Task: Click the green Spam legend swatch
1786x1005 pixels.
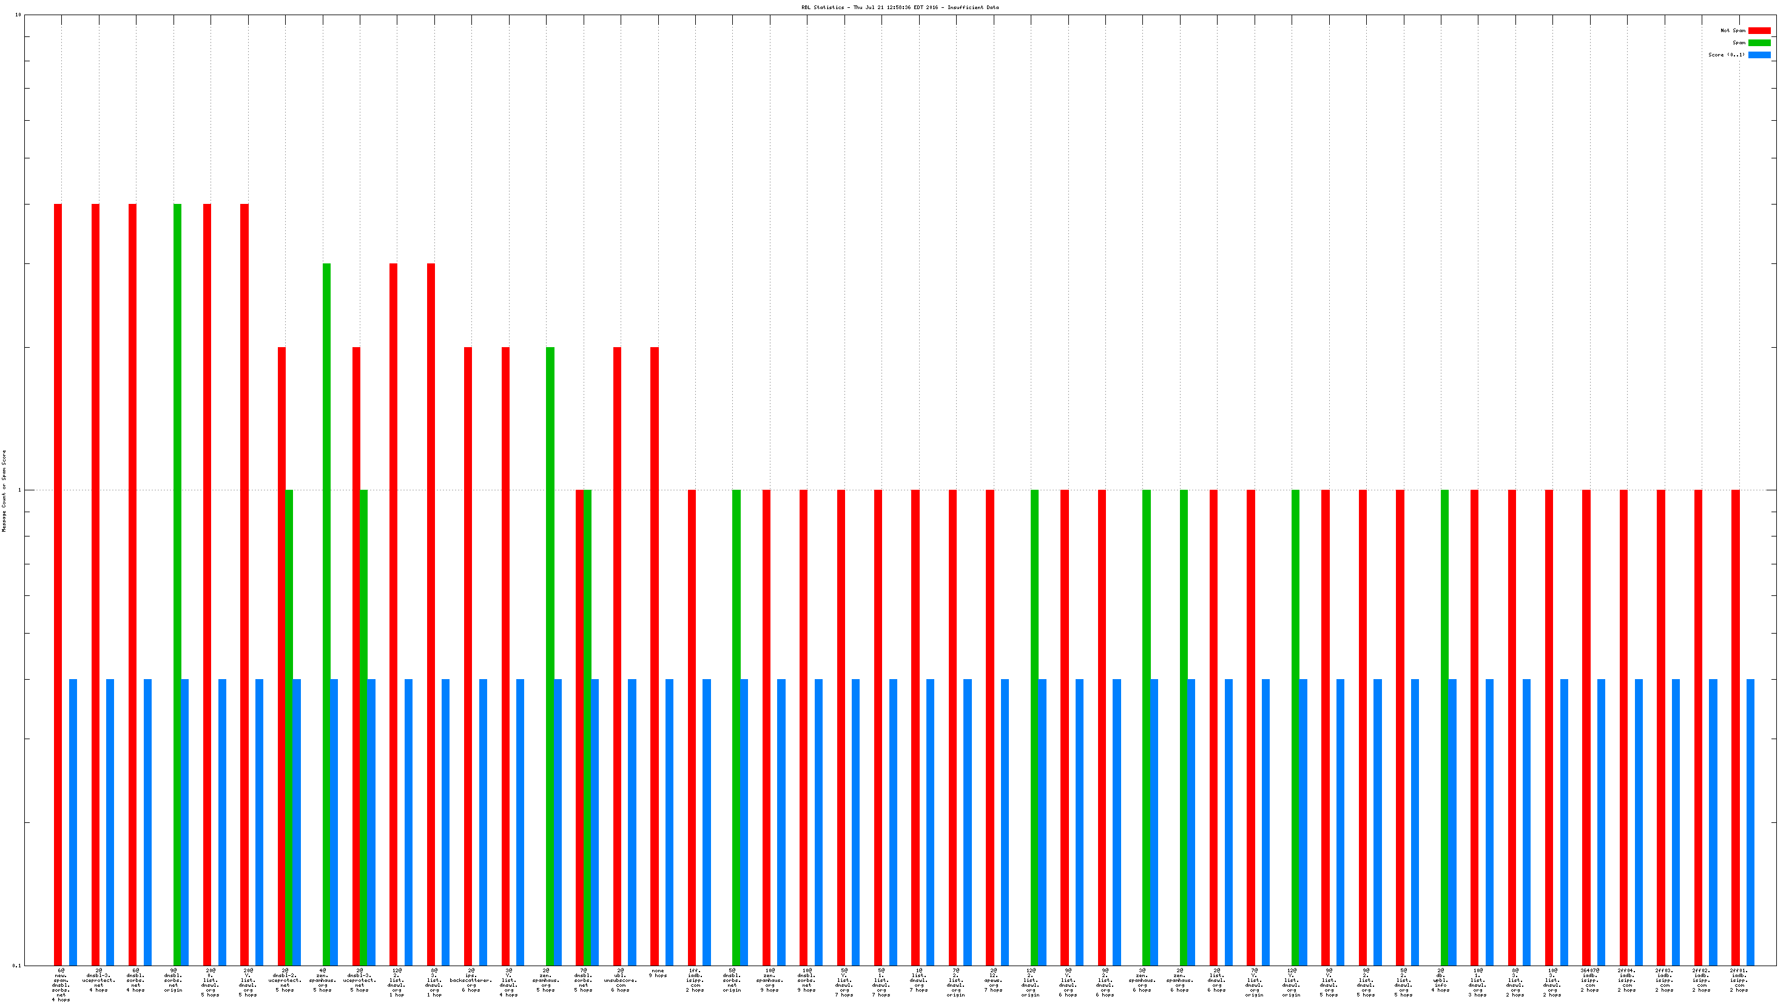Action: (x=1759, y=43)
